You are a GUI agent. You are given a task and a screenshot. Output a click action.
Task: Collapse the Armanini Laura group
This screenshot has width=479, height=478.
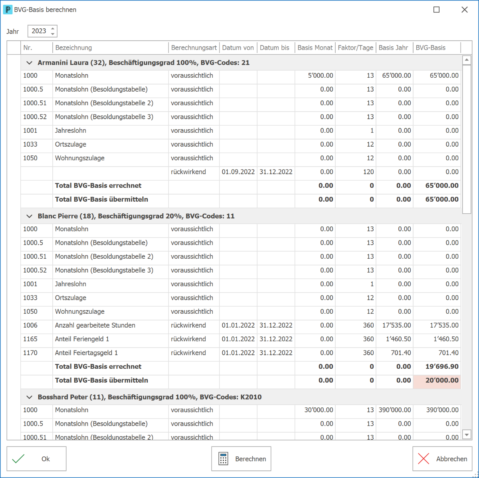coord(29,63)
